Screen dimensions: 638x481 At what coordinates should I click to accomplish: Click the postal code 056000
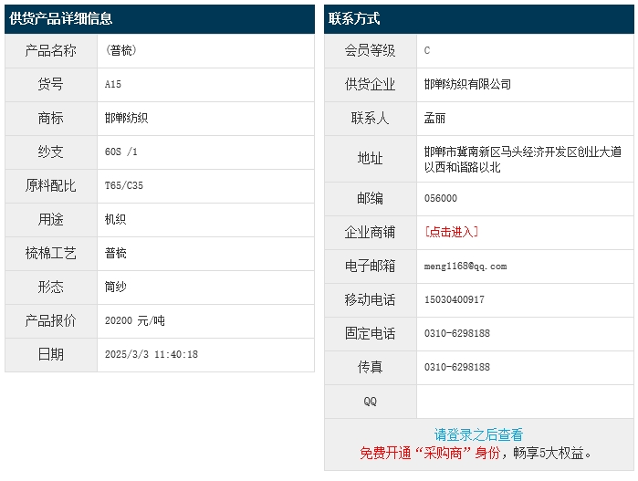[441, 198]
